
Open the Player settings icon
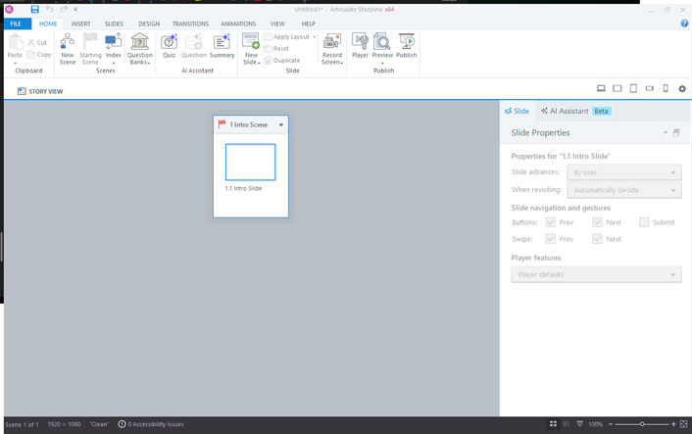coord(360,45)
